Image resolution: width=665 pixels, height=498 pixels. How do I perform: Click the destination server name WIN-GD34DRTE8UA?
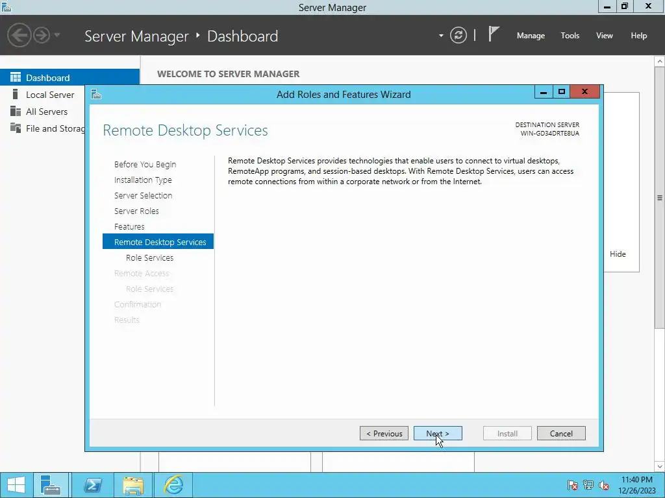tap(549, 134)
